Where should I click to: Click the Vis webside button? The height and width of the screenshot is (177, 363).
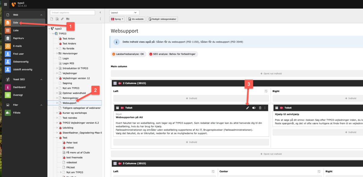[136, 19]
